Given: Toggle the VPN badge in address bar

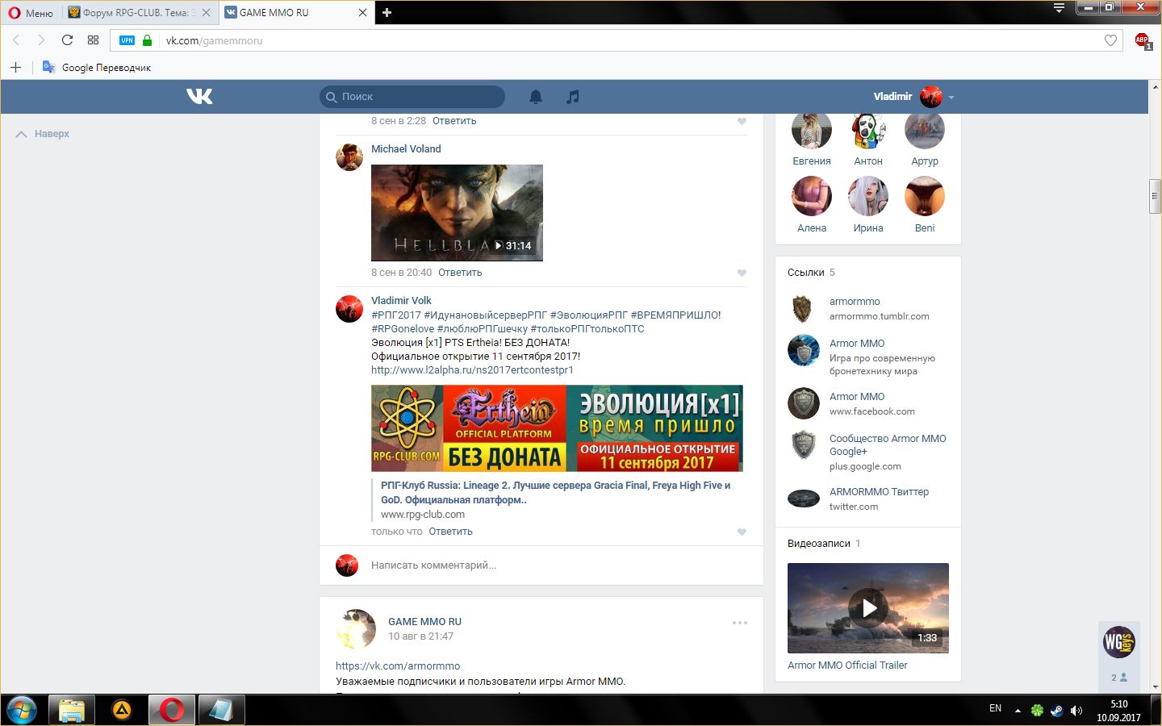Looking at the screenshot, I should tap(127, 40).
